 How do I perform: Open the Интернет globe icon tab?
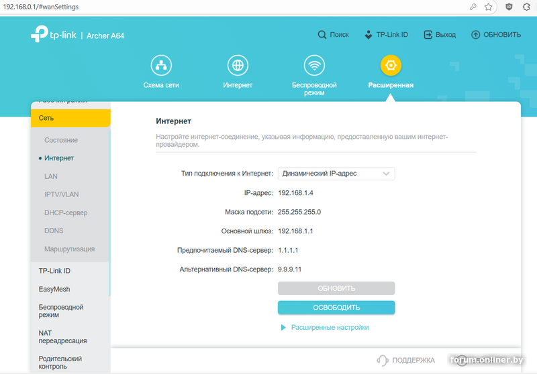(x=238, y=65)
